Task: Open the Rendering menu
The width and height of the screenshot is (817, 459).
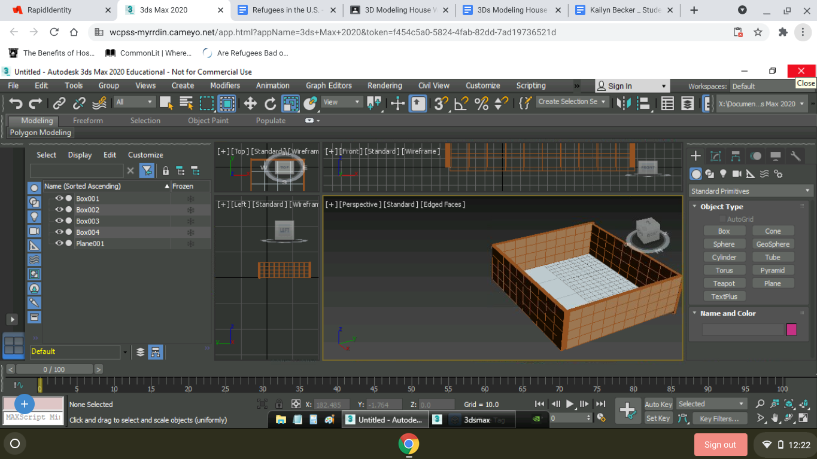Action: click(x=384, y=85)
